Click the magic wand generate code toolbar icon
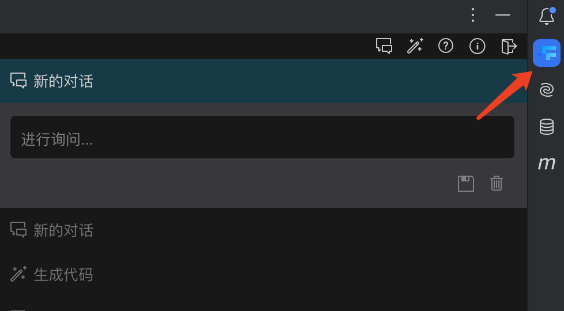This screenshot has height=311, width=564. point(415,46)
